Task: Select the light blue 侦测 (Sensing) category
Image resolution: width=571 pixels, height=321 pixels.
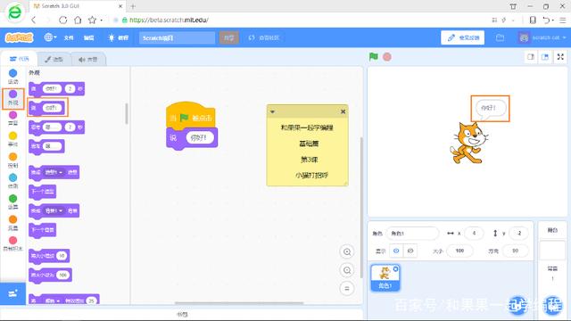Action: coord(12,181)
